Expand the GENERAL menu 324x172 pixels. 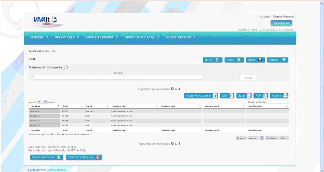click(38, 37)
